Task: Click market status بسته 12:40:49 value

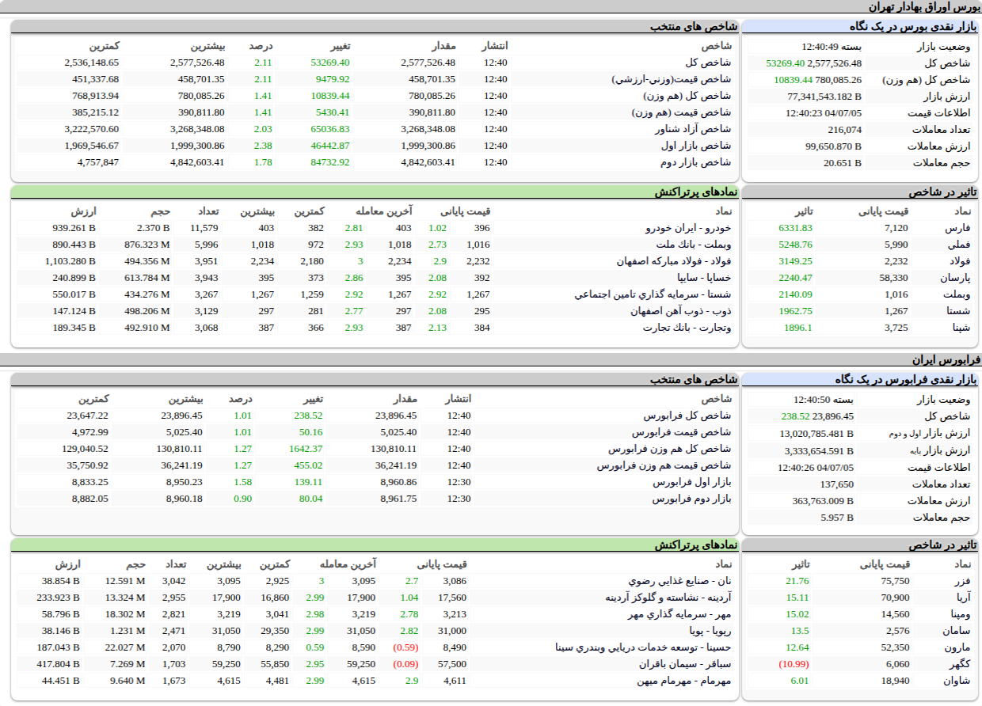Action: [832, 47]
